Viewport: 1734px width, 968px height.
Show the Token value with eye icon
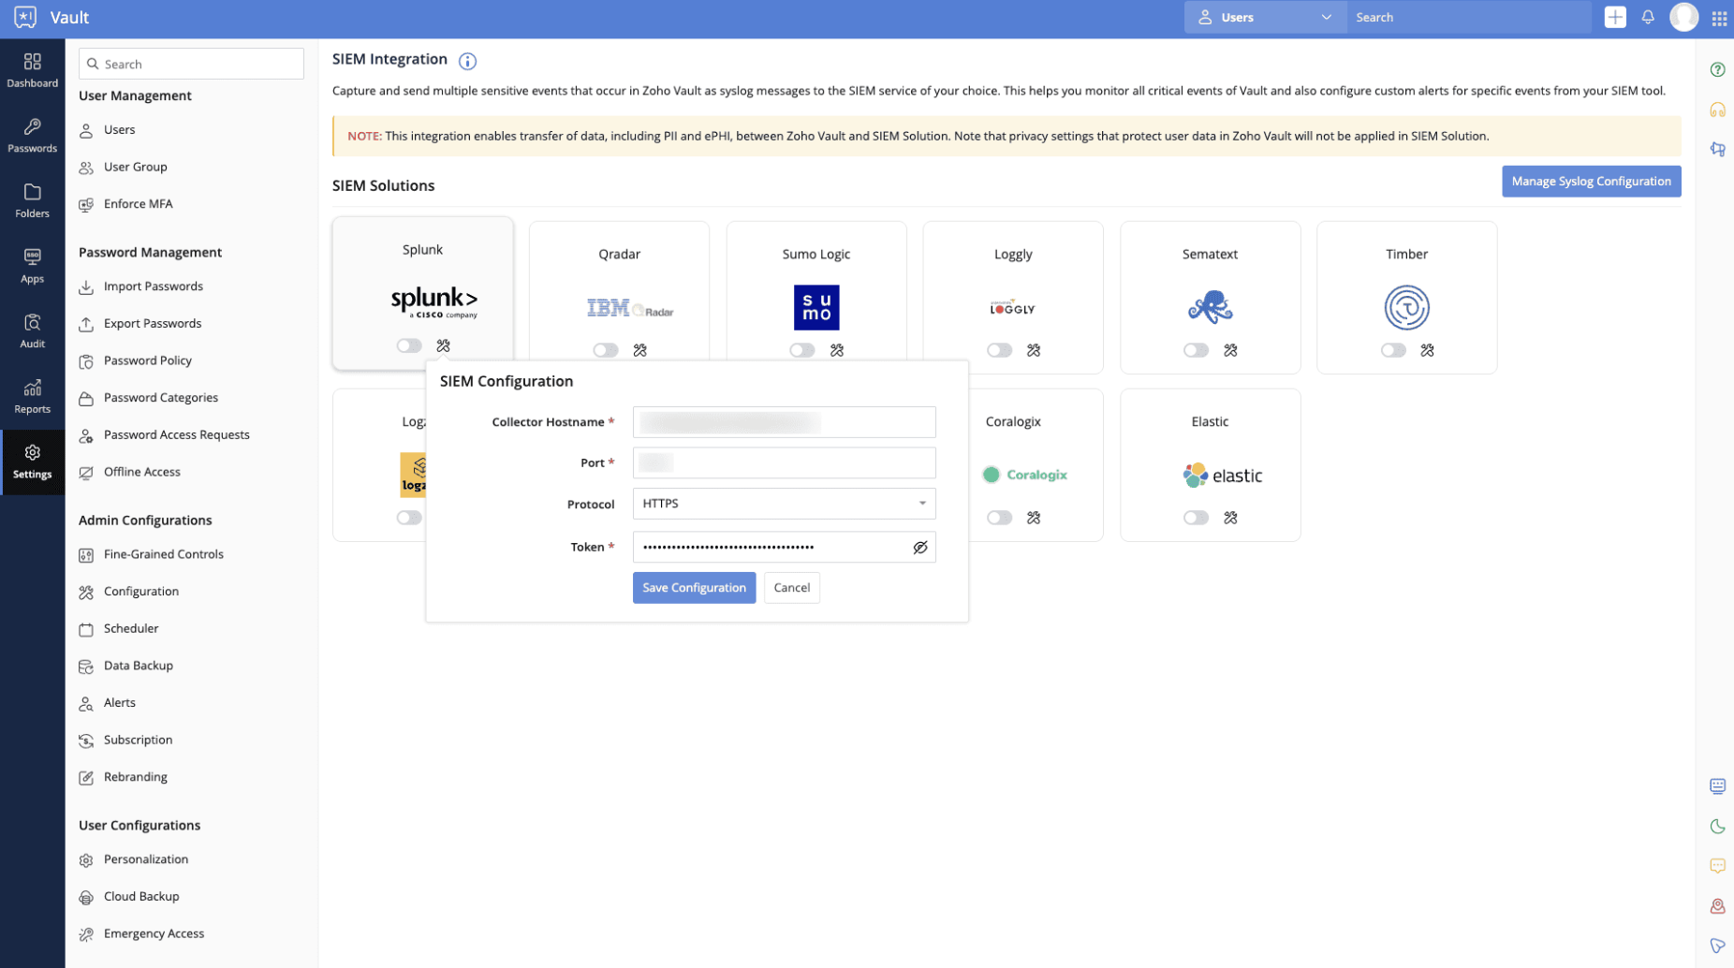tap(920, 548)
